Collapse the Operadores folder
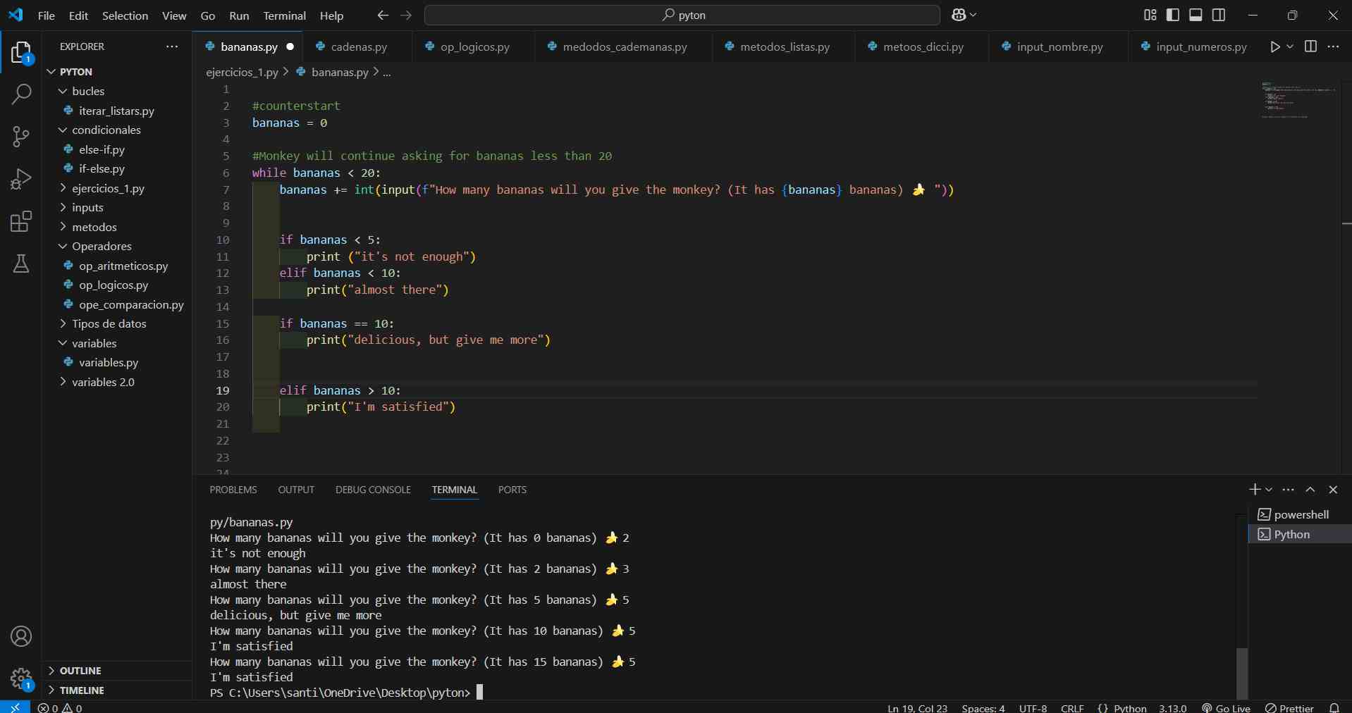The image size is (1352, 713). [x=117, y=246]
